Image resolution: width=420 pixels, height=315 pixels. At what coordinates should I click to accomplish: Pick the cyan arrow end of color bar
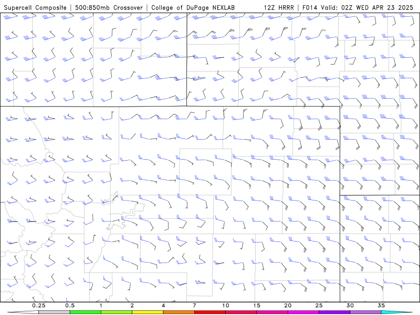tap(397, 312)
